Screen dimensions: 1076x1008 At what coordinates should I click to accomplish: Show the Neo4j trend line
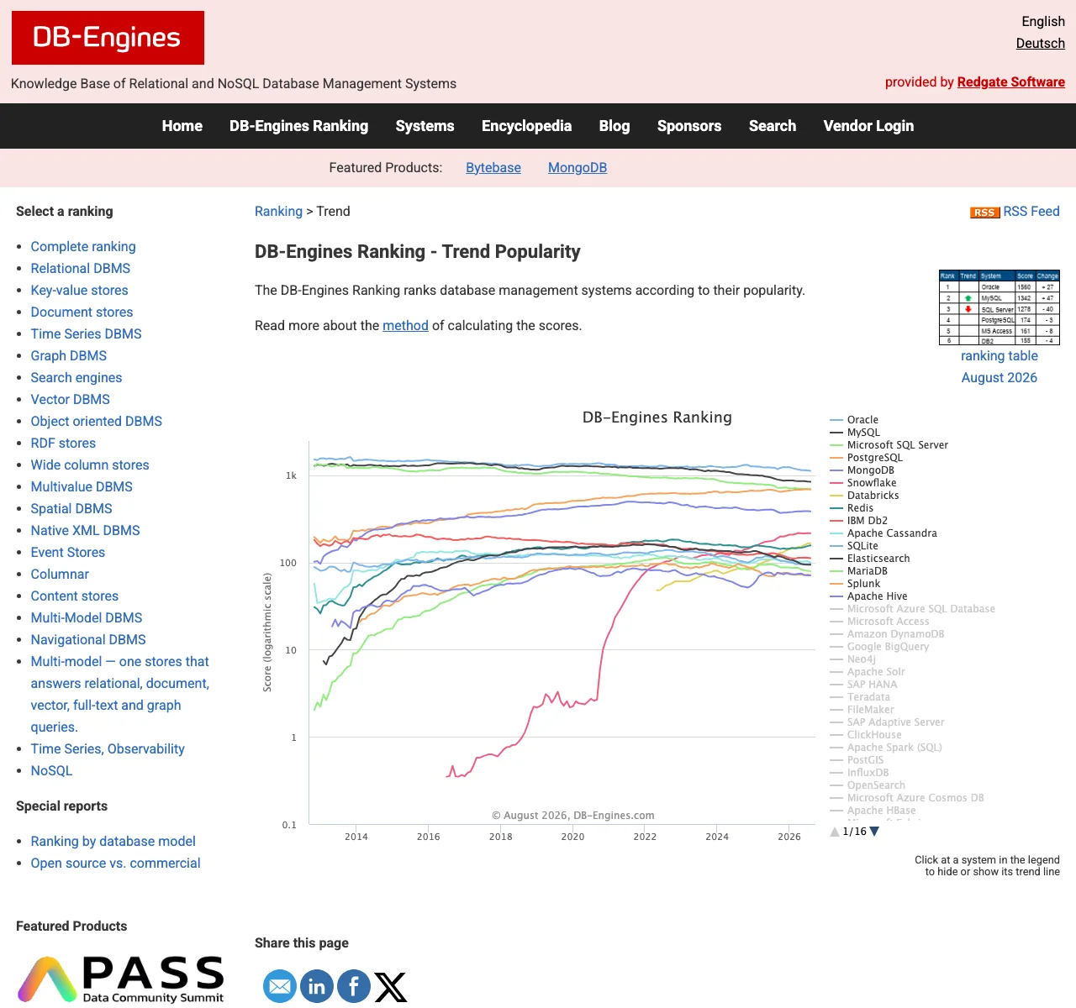pyautogui.click(x=852, y=659)
